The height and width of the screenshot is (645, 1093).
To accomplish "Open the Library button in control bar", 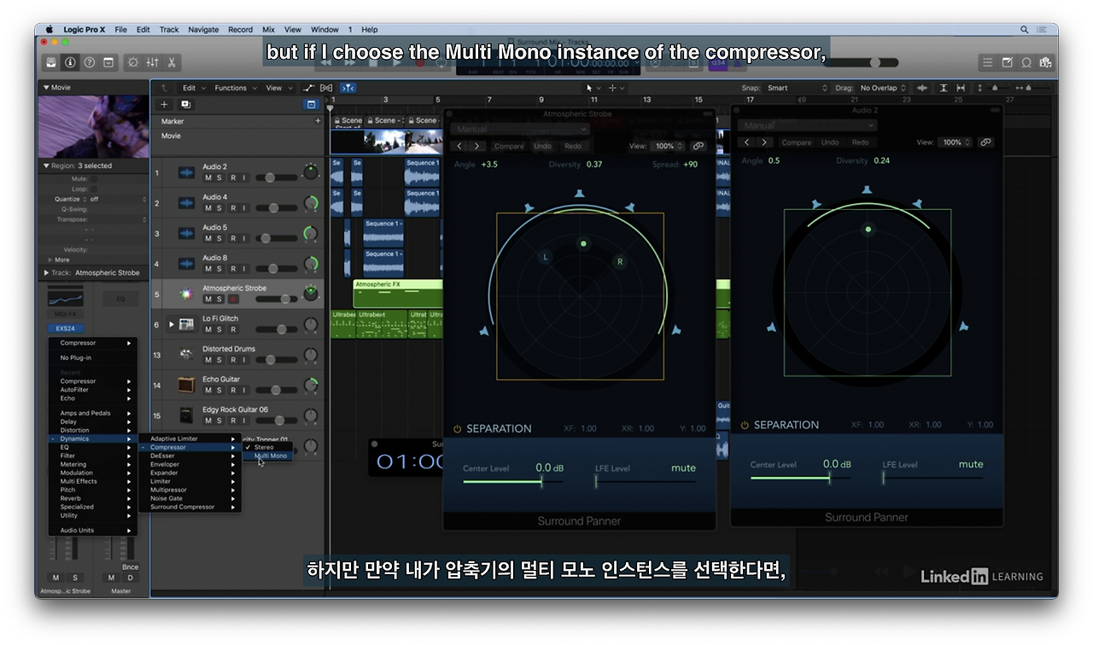I will [x=51, y=62].
